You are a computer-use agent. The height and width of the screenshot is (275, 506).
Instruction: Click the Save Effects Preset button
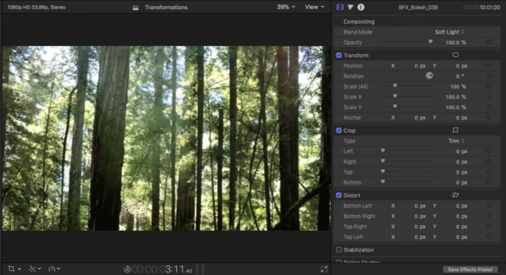tap(470, 270)
